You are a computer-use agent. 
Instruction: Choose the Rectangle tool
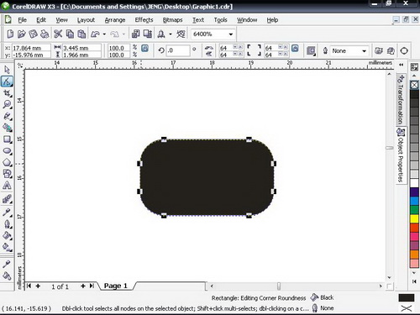7,139
